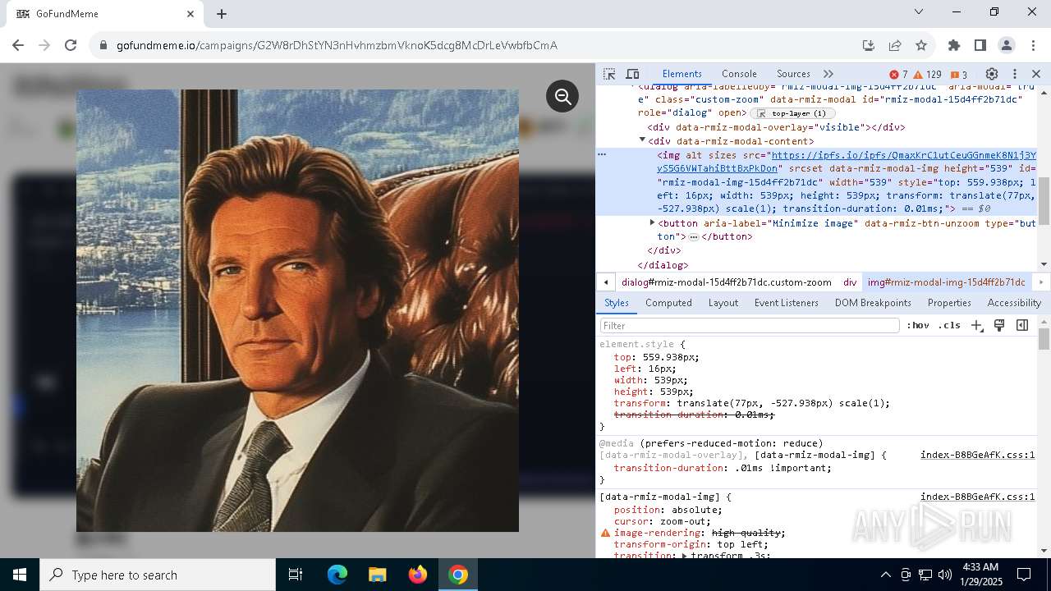
Task: Open the share this page icon
Action: tap(895, 45)
